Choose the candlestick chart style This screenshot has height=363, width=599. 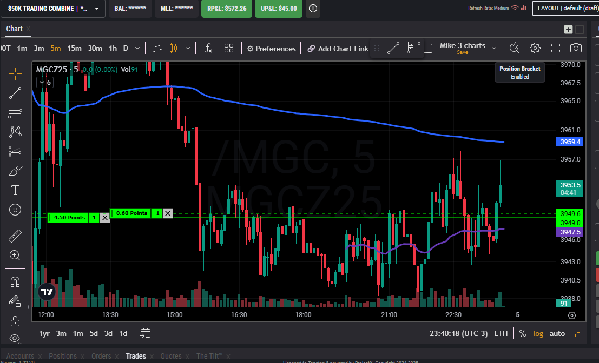[x=174, y=49]
